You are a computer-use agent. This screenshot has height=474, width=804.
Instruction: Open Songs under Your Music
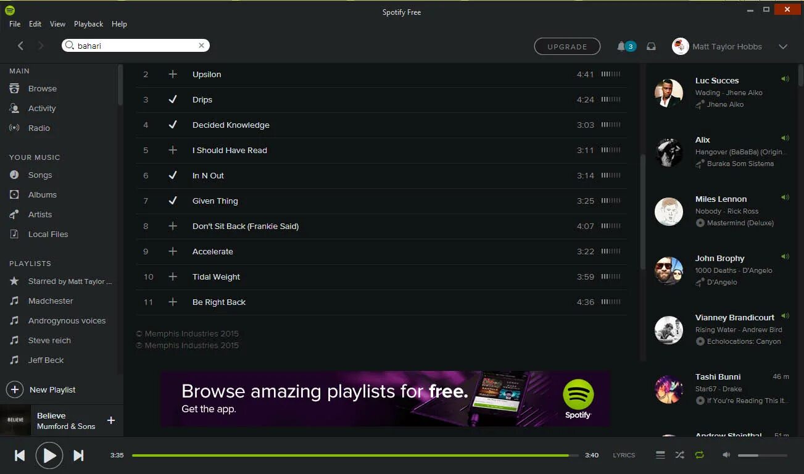tap(39, 175)
